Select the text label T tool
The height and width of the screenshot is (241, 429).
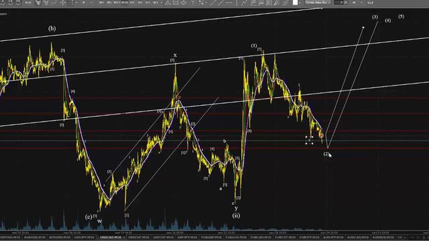click(193, 3)
